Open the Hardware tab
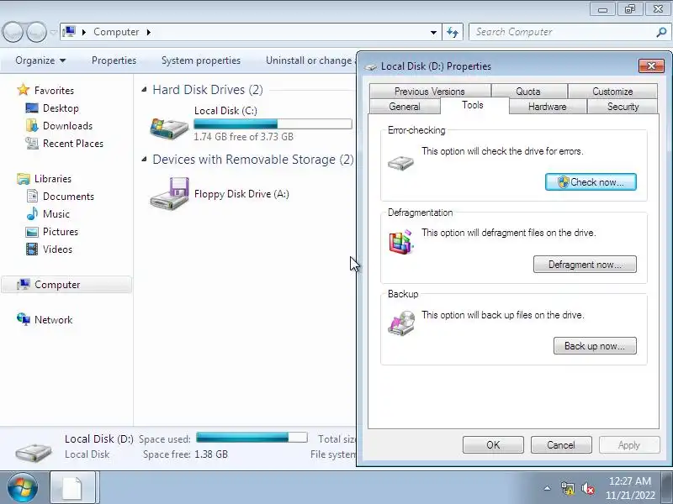The width and height of the screenshot is (673, 504). [x=548, y=107]
